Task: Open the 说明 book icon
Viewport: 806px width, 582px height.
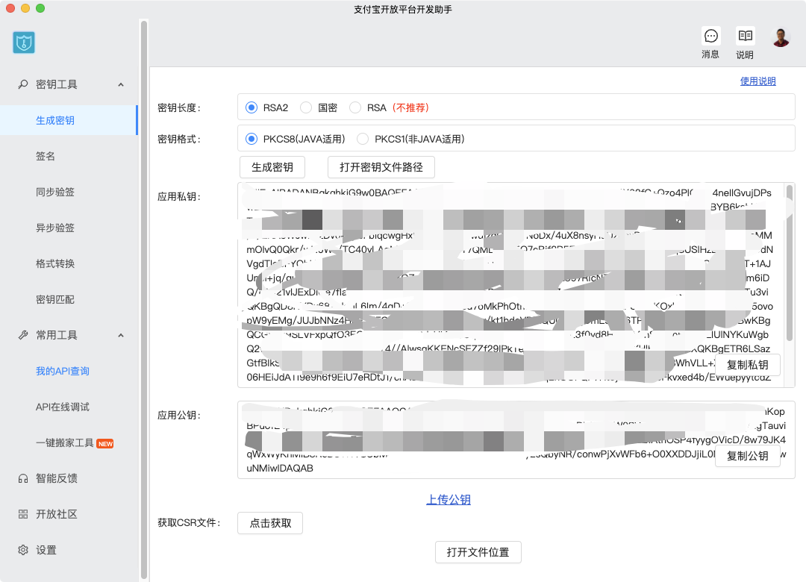Action: click(x=746, y=36)
